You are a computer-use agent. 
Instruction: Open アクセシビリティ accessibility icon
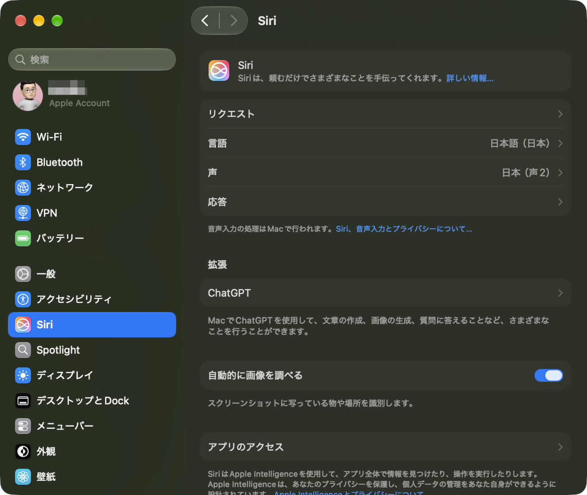pos(23,299)
